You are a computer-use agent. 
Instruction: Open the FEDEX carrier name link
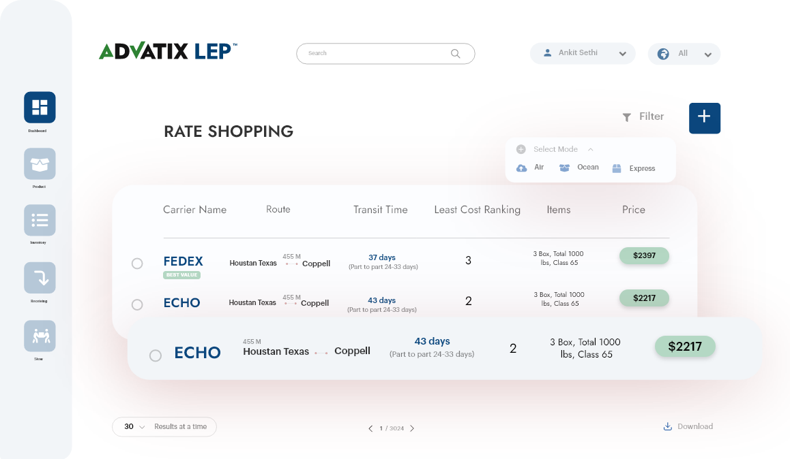(x=183, y=262)
